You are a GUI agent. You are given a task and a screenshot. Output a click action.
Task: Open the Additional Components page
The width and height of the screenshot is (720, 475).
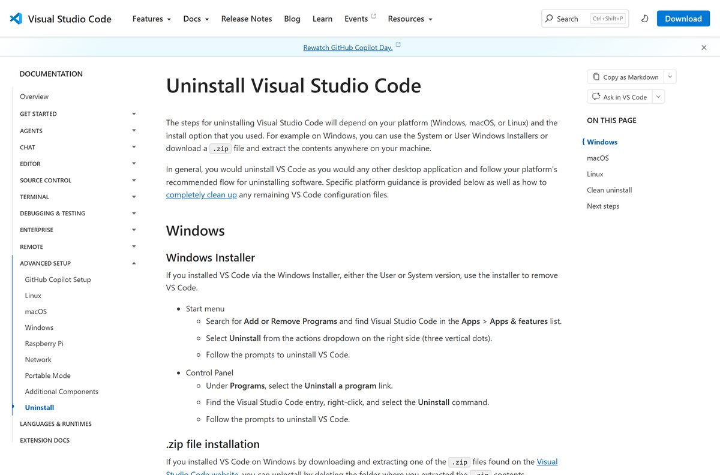62,392
